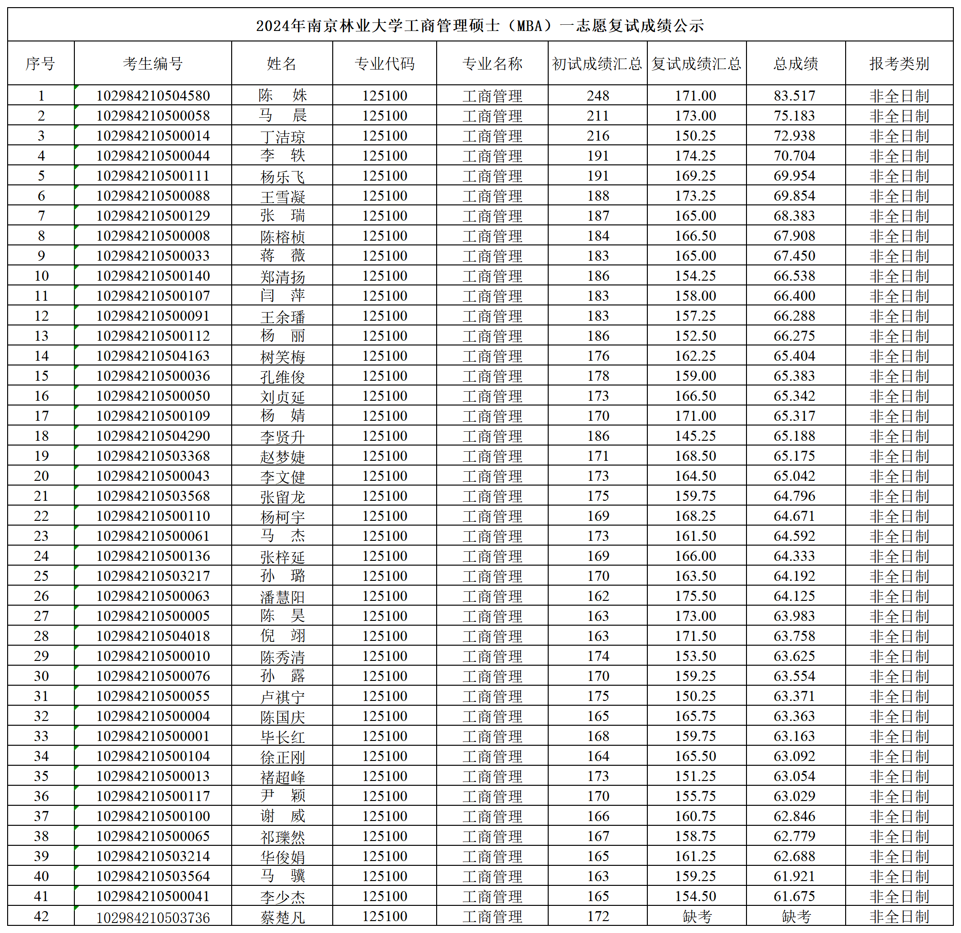Select the name cell 丁洁琼
The image size is (961, 933).
pyautogui.click(x=282, y=136)
